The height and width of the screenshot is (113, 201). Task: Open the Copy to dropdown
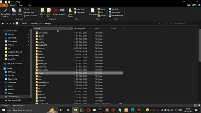point(48,13)
